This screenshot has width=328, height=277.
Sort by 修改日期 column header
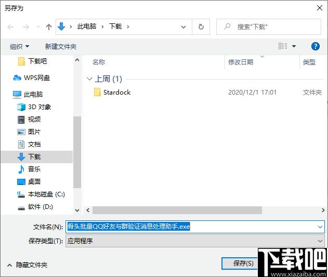[x=241, y=62]
